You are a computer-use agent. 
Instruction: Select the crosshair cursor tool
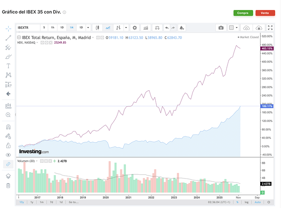click(8, 29)
